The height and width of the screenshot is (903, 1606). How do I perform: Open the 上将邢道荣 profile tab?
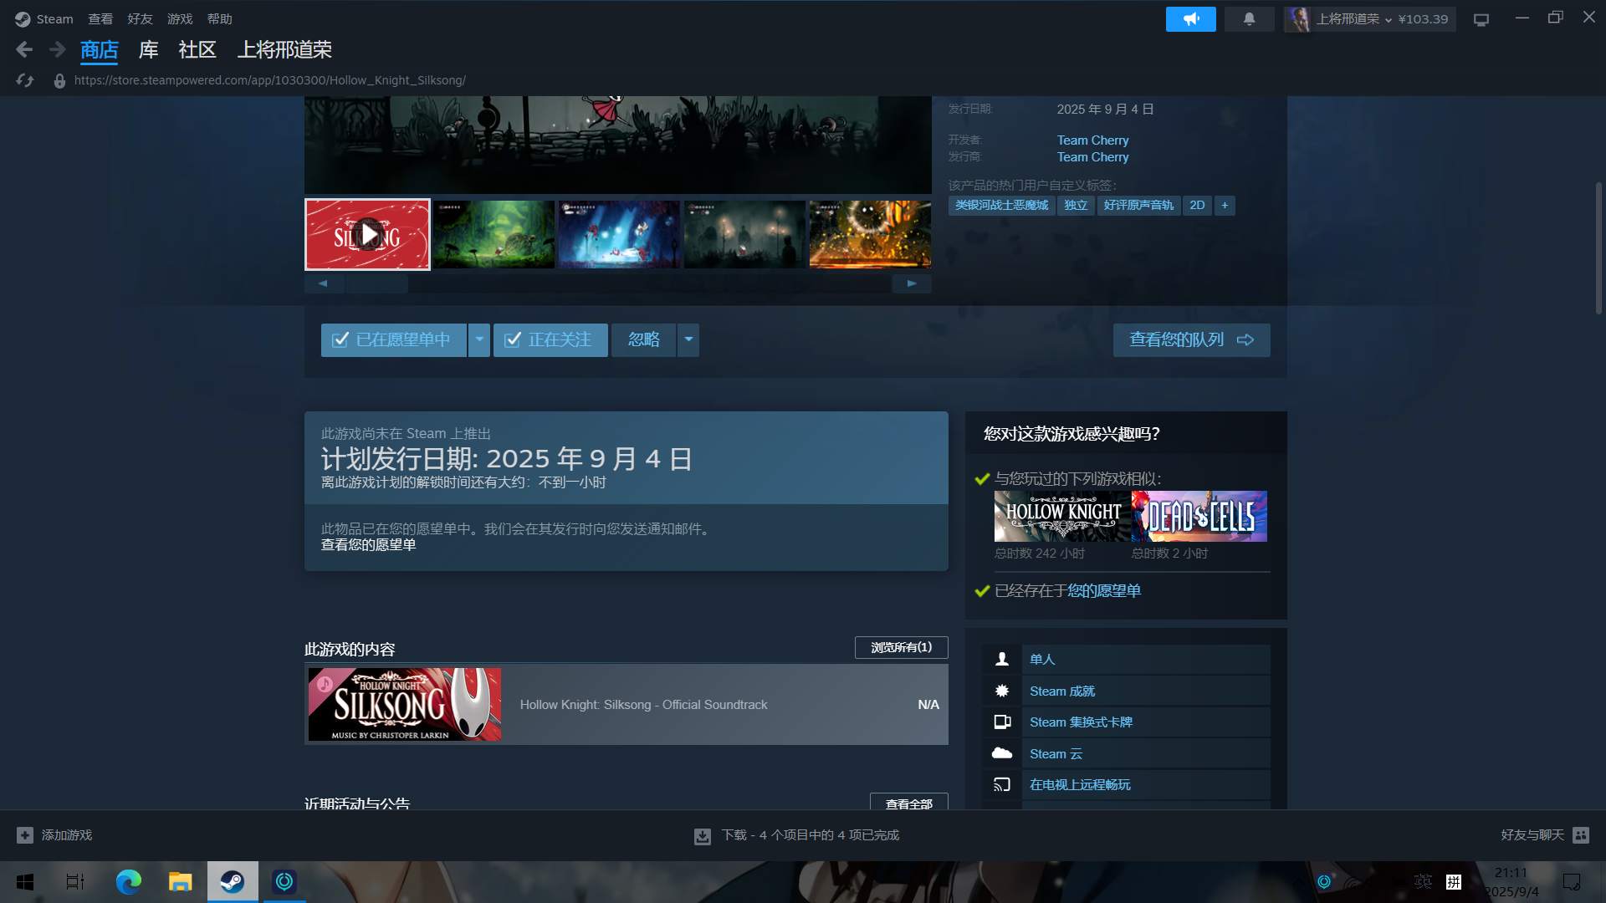tap(284, 50)
